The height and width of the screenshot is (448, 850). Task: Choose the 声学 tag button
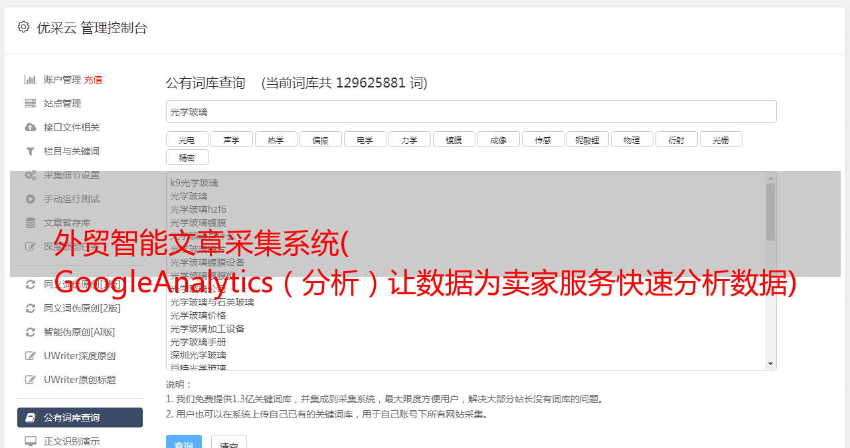(232, 139)
